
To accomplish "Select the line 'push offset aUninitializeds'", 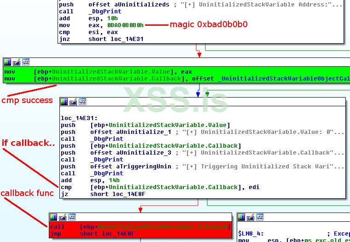I will [x=200, y=5].
